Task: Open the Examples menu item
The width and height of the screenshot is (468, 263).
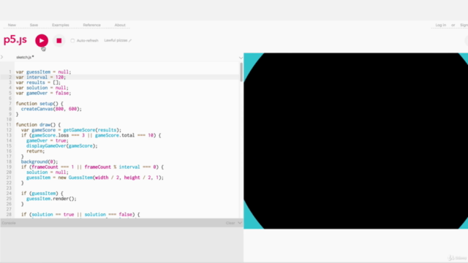Action: click(60, 25)
